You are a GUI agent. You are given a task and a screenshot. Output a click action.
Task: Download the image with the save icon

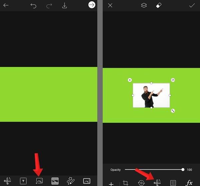click(x=65, y=5)
